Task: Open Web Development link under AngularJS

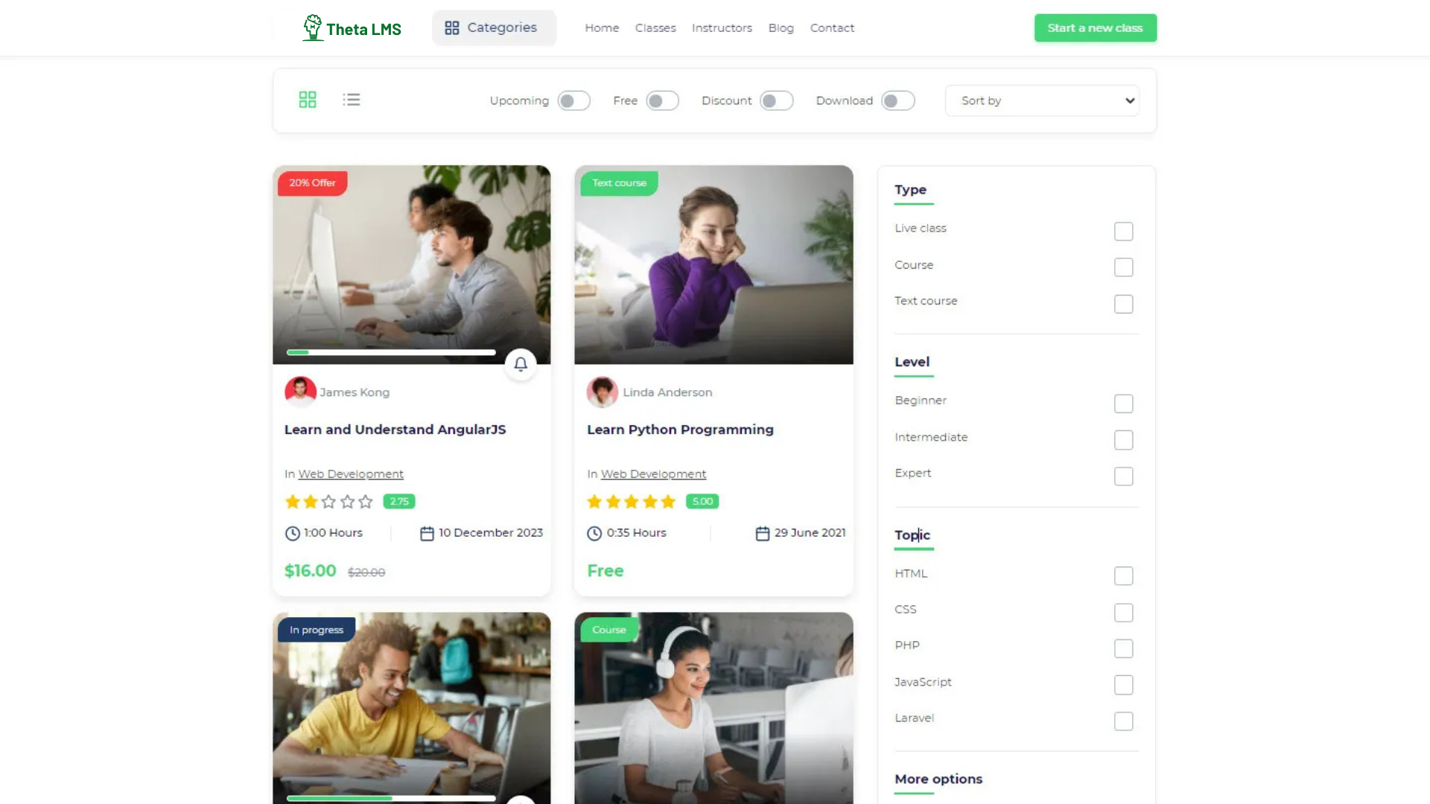Action: coord(351,474)
